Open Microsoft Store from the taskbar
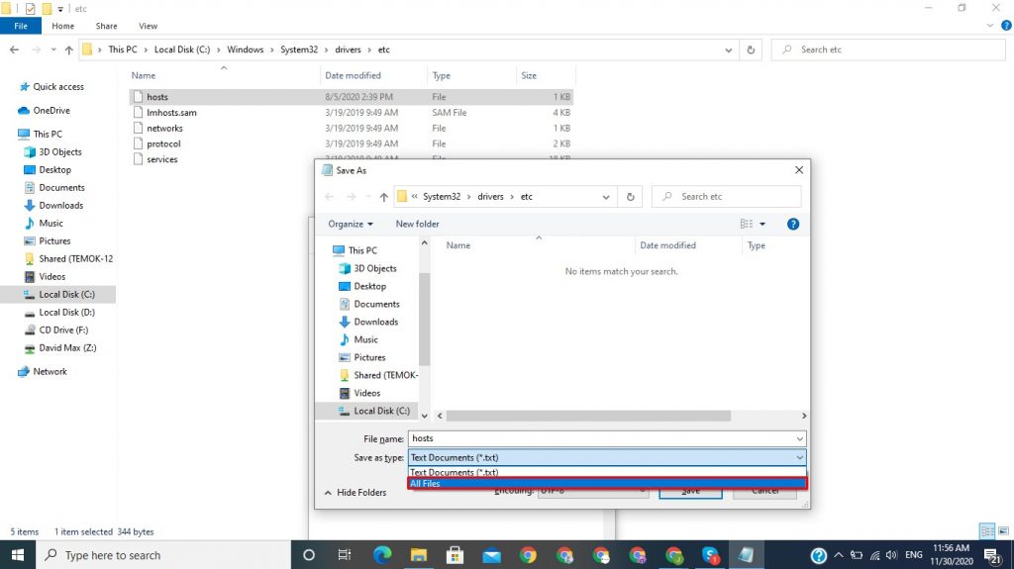The width and height of the screenshot is (1014, 569). (455, 555)
